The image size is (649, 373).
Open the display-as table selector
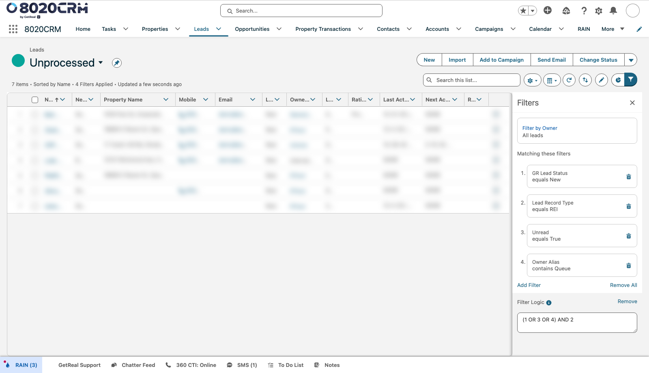click(552, 80)
